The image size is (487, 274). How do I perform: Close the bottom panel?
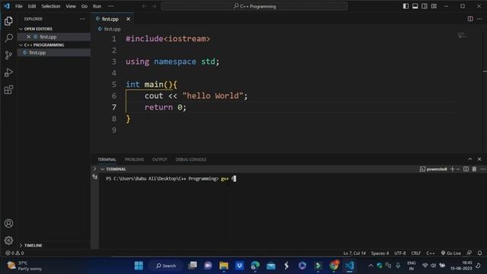(x=479, y=159)
